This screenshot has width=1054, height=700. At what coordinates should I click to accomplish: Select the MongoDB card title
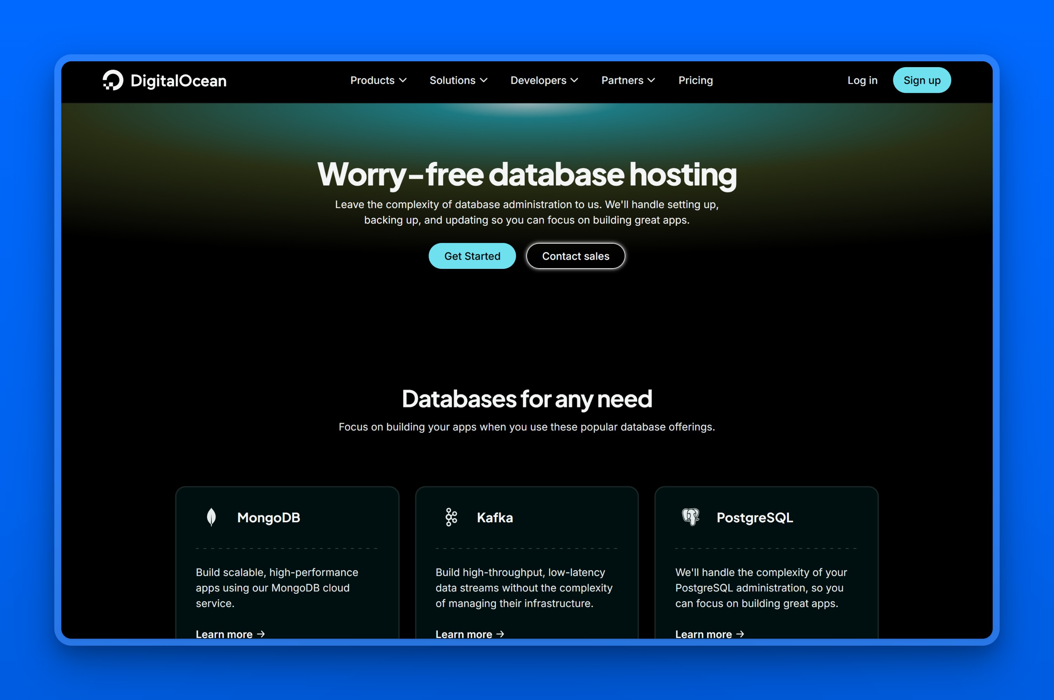pyautogui.click(x=269, y=518)
